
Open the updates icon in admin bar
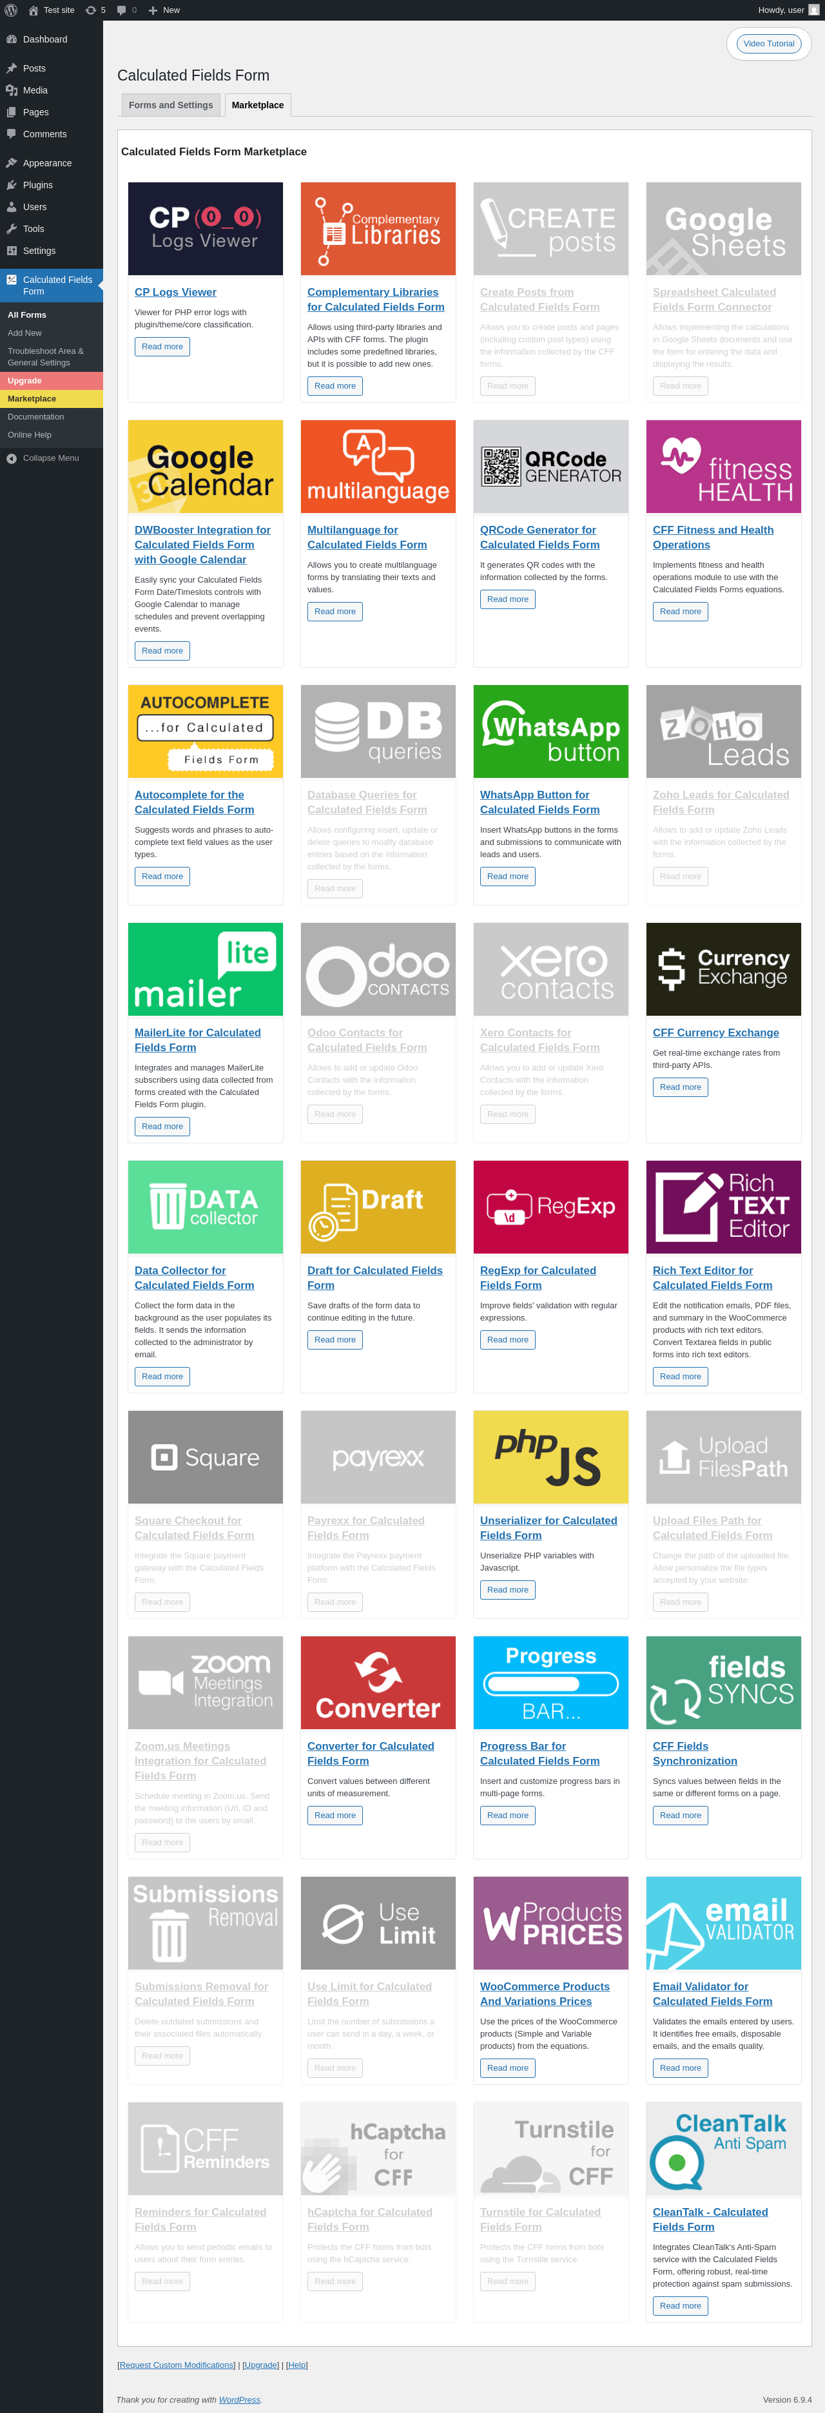pos(90,10)
